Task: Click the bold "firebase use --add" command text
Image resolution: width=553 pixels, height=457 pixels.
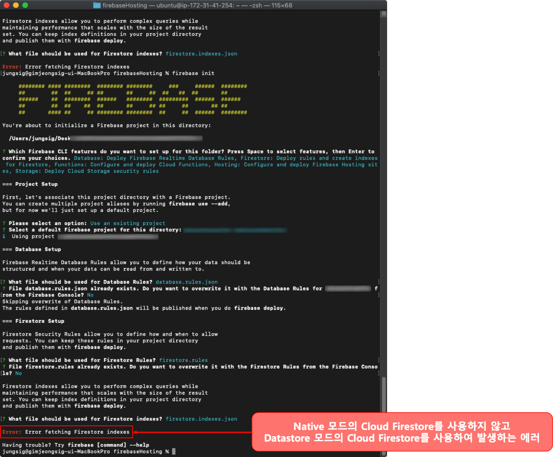Action: tap(198, 204)
